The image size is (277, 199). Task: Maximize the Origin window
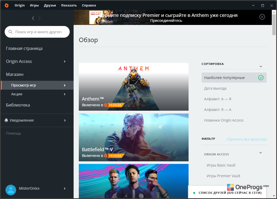pos(263,5)
